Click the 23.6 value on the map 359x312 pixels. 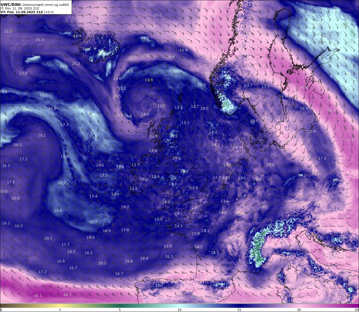pyautogui.click(x=117, y=79)
